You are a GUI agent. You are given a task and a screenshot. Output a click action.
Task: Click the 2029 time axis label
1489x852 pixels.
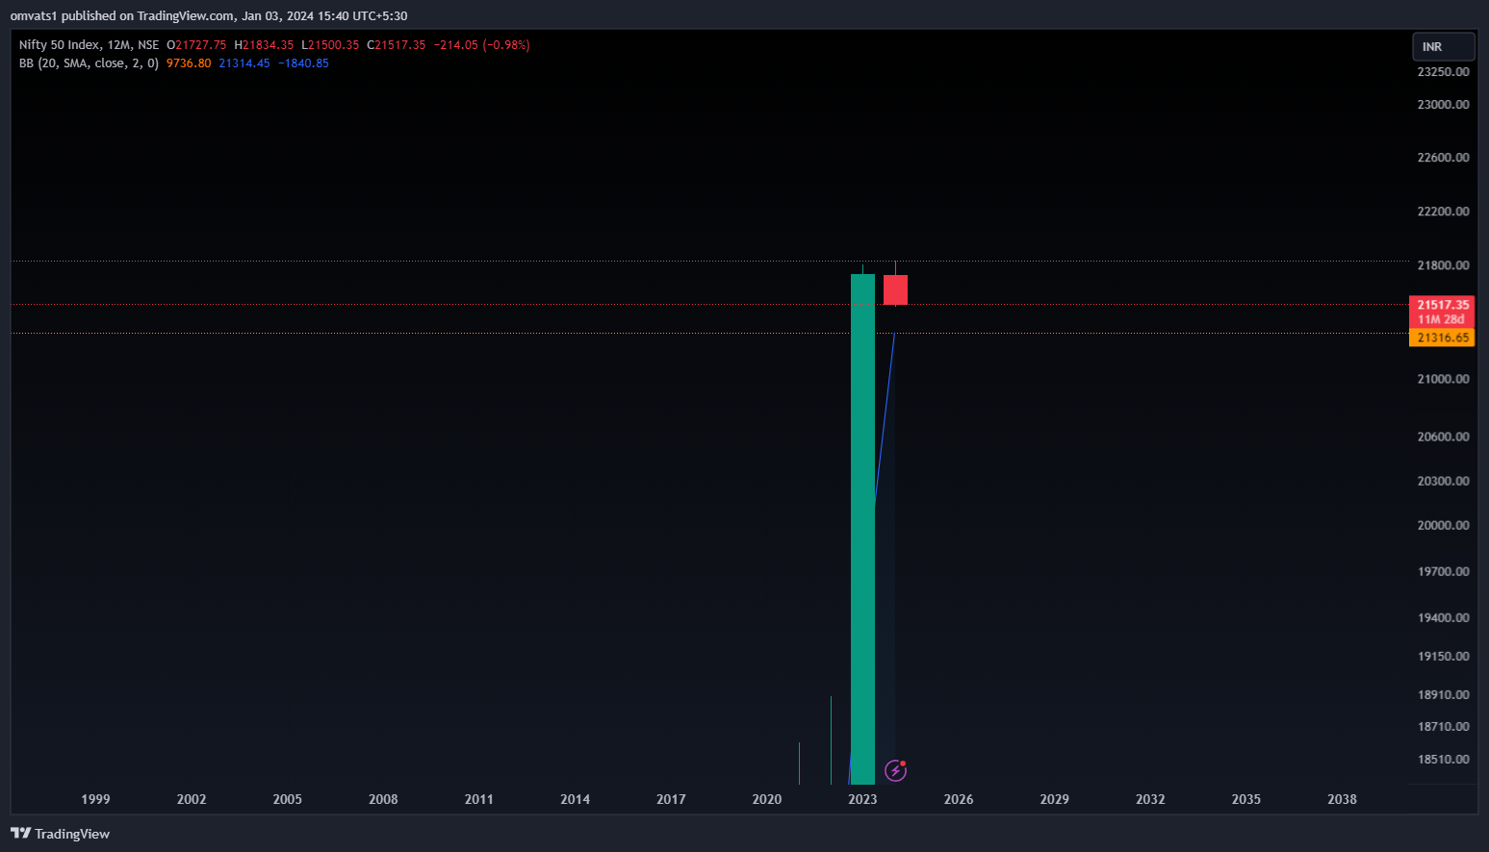pos(1055,799)
